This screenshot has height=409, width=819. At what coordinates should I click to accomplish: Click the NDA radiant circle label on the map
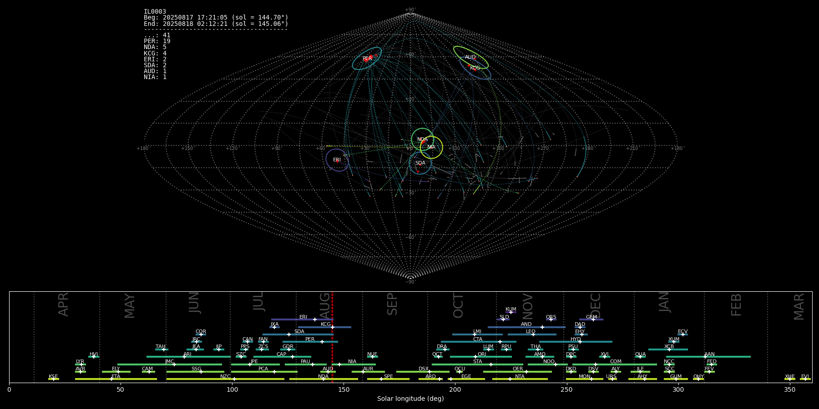point(422,140)
